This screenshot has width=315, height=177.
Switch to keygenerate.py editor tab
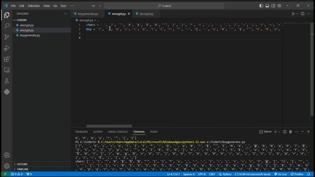(x=88, y=14)
